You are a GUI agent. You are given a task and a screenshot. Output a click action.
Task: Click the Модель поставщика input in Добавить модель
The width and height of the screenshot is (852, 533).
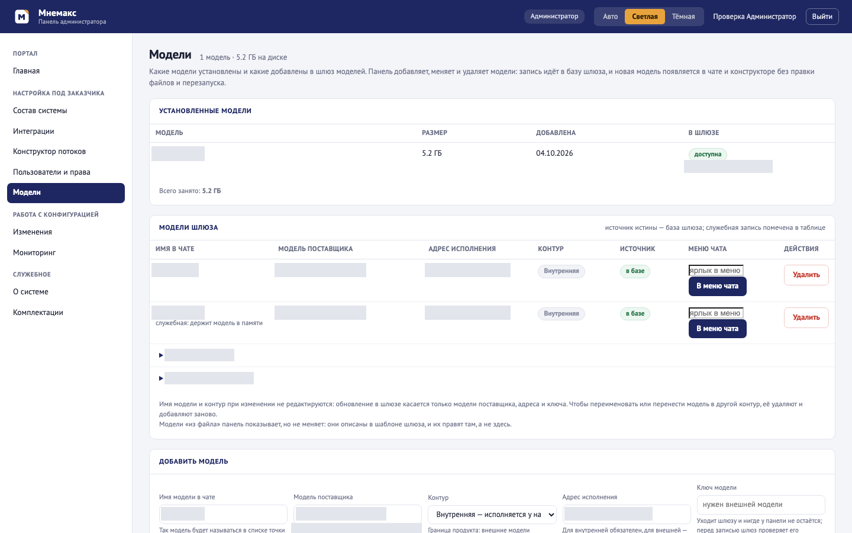(357, 514)
